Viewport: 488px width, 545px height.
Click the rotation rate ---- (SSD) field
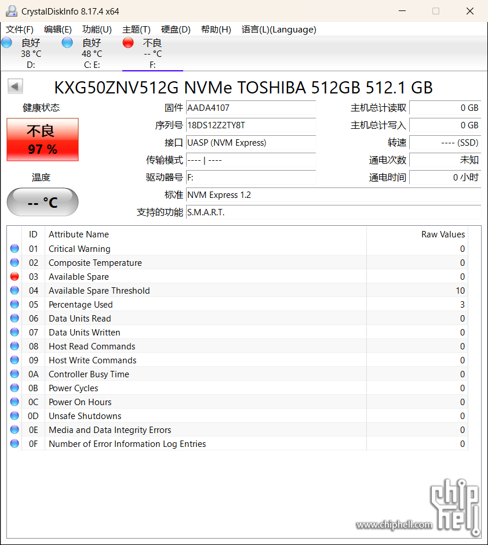445,143
